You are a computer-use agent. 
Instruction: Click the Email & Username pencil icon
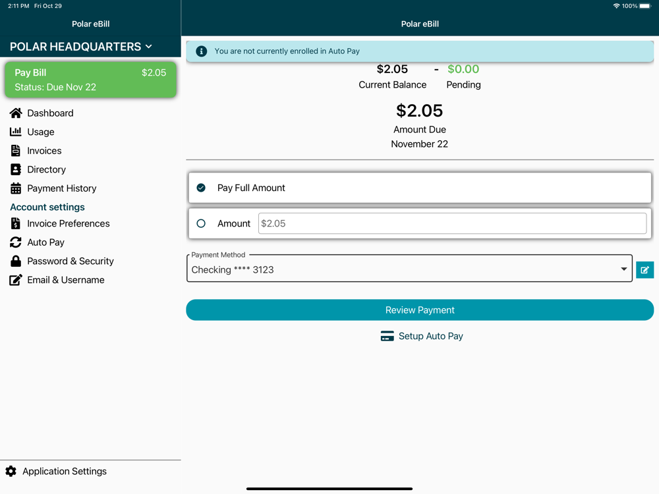click(x=16, y=280)
